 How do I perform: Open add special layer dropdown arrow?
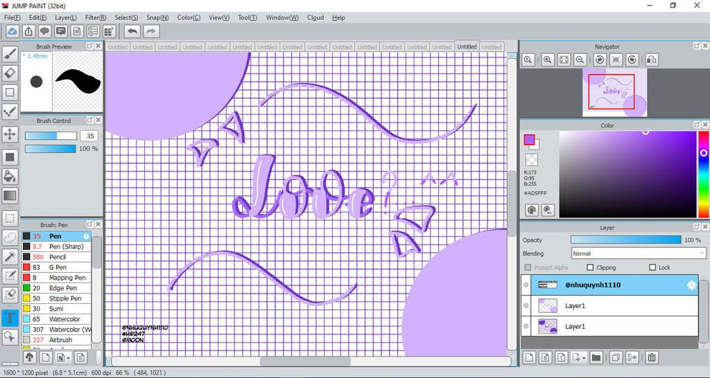click(x=584, y=358)
